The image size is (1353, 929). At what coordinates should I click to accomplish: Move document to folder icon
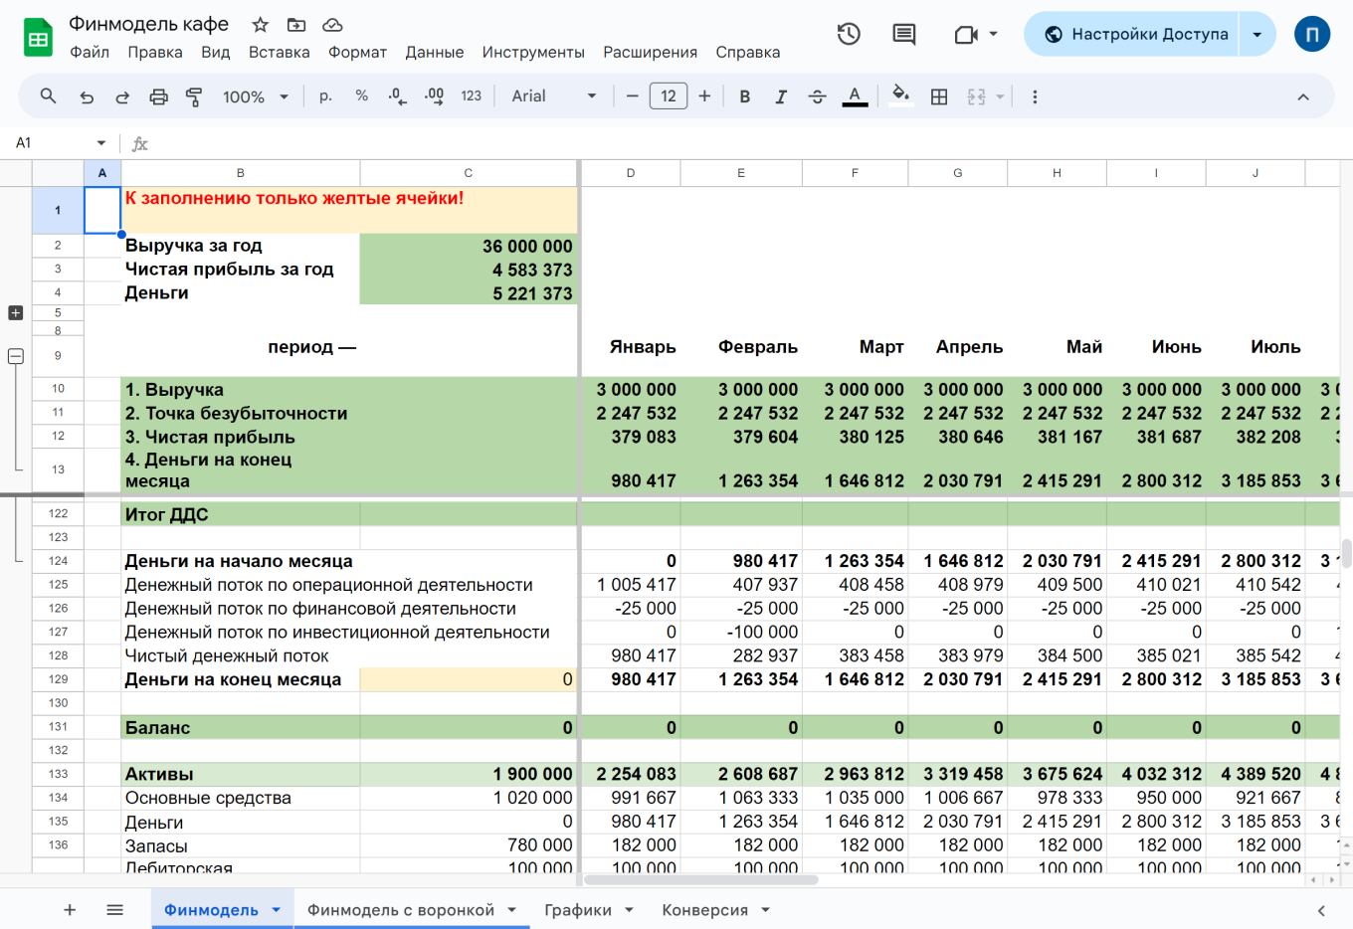coord(295,25)
